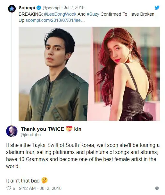Screen dimensions: 165x195
Task: Open the Soompi star profile avatar
Action: point(12,9)
